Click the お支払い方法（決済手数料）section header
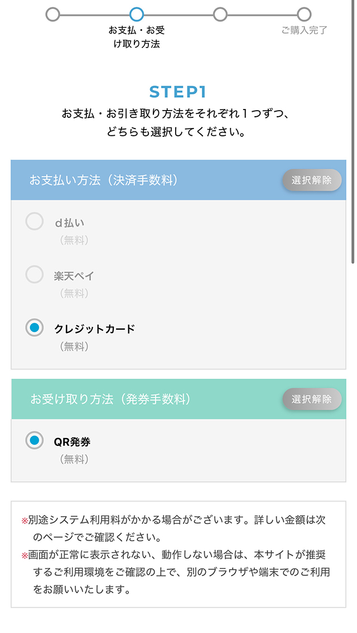The image size is (357, 633). [x=104, y=180]
